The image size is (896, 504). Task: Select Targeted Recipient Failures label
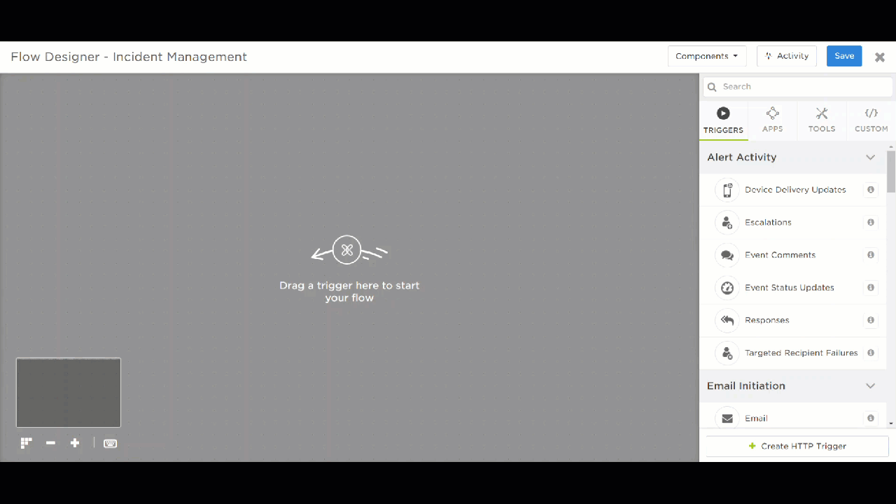click(x=801, y=353)
